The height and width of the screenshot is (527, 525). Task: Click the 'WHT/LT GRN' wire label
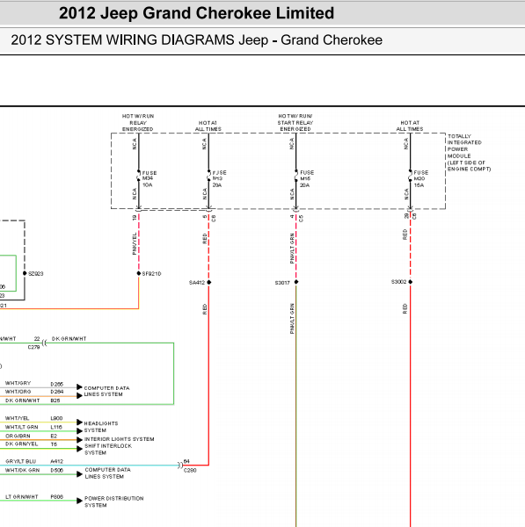21,427
